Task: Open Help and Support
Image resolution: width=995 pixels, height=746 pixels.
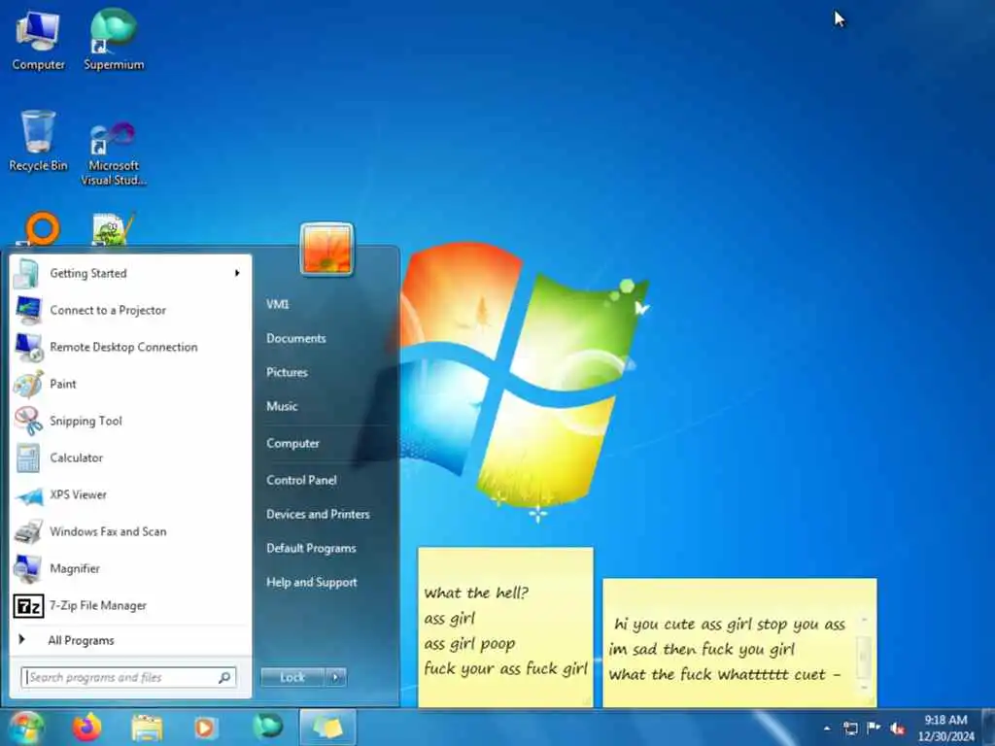Action: [312, 583]
